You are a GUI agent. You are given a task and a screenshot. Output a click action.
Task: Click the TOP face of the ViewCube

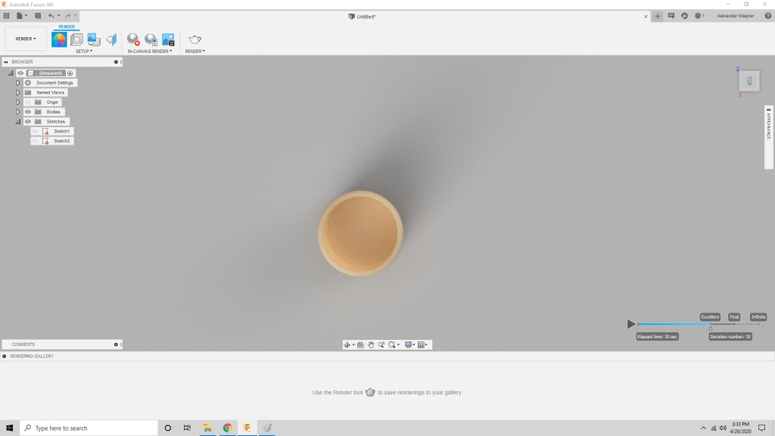point(749,81)
